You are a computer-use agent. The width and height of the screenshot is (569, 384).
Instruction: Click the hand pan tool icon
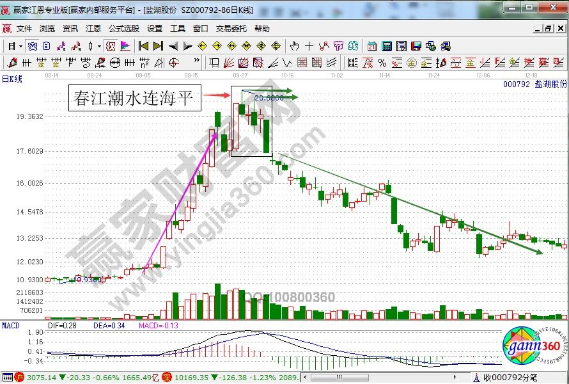pos(294,46)
